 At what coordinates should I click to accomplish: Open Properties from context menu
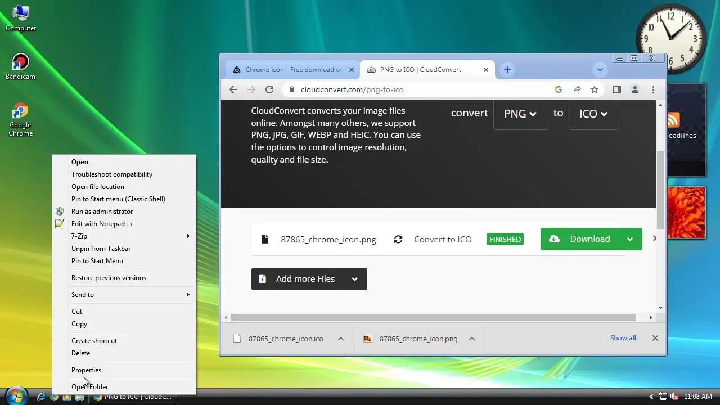click(x=124, y=370)
